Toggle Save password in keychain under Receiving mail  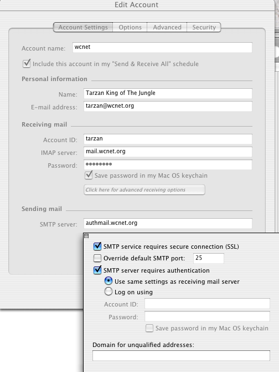click(x=89, y=175)
